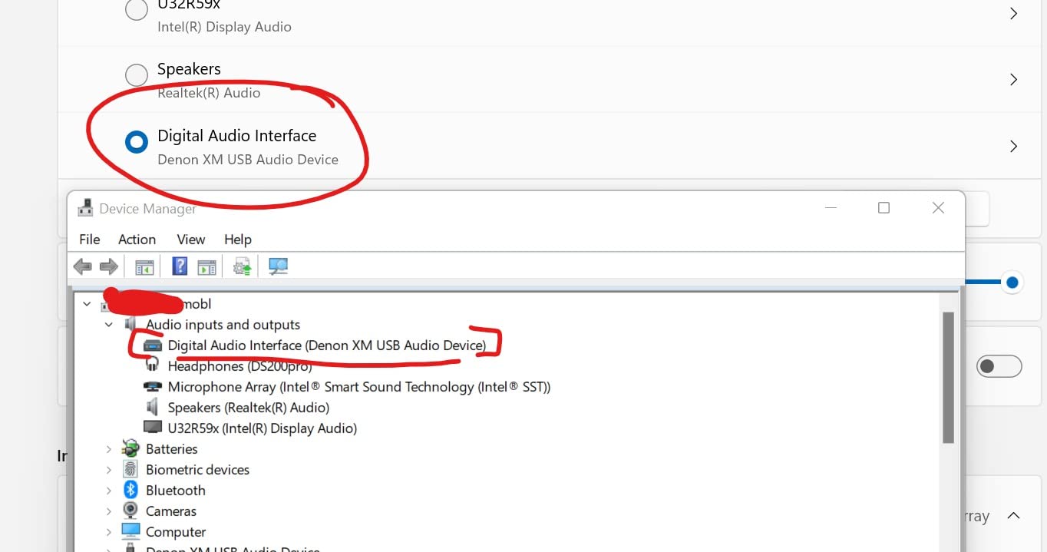Toggle the Show/Hide Action Pane toolbar icon
The width and height of the screenshot is (1047, 552).
[x=206, y=267]
